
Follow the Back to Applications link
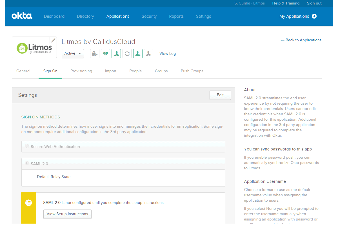(x=301, y=40)
